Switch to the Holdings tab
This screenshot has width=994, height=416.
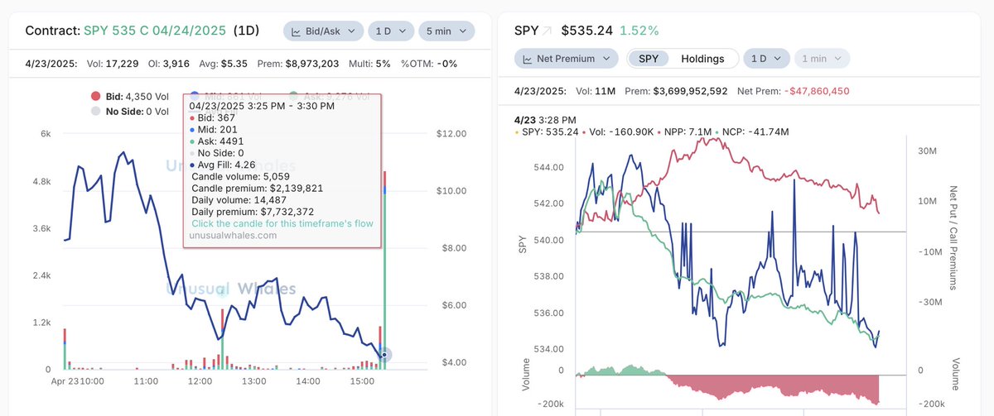702,59
